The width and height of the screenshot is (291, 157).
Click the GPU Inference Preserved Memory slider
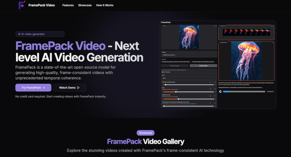point(189,106)
